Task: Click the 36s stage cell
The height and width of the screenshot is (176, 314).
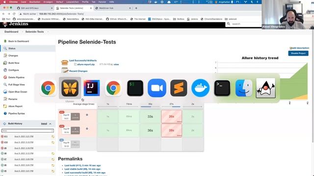Action: click(150, 131)
